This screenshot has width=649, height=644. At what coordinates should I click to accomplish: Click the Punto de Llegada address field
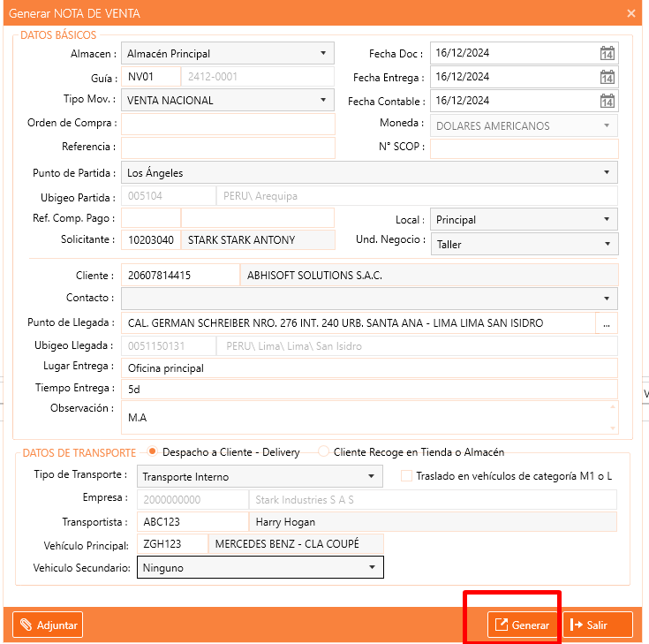pos(358,323)
